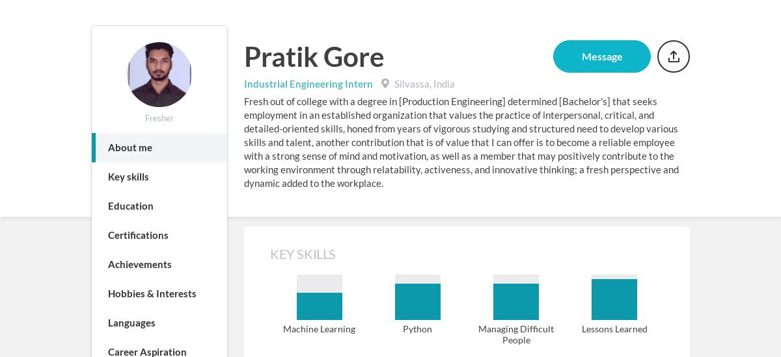The image size is (781, 357).
Task: Select Languages from the sidebar
Action: (159, 323)
